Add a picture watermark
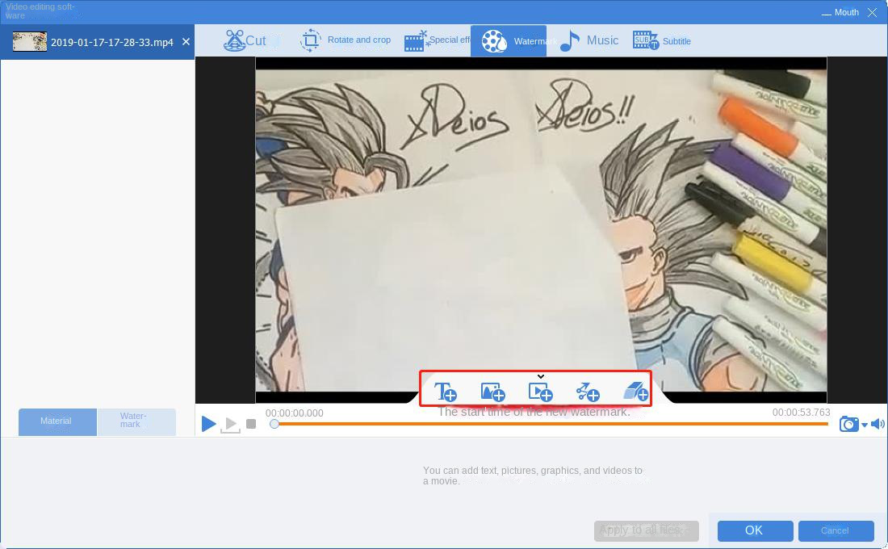 coord(492,392)
